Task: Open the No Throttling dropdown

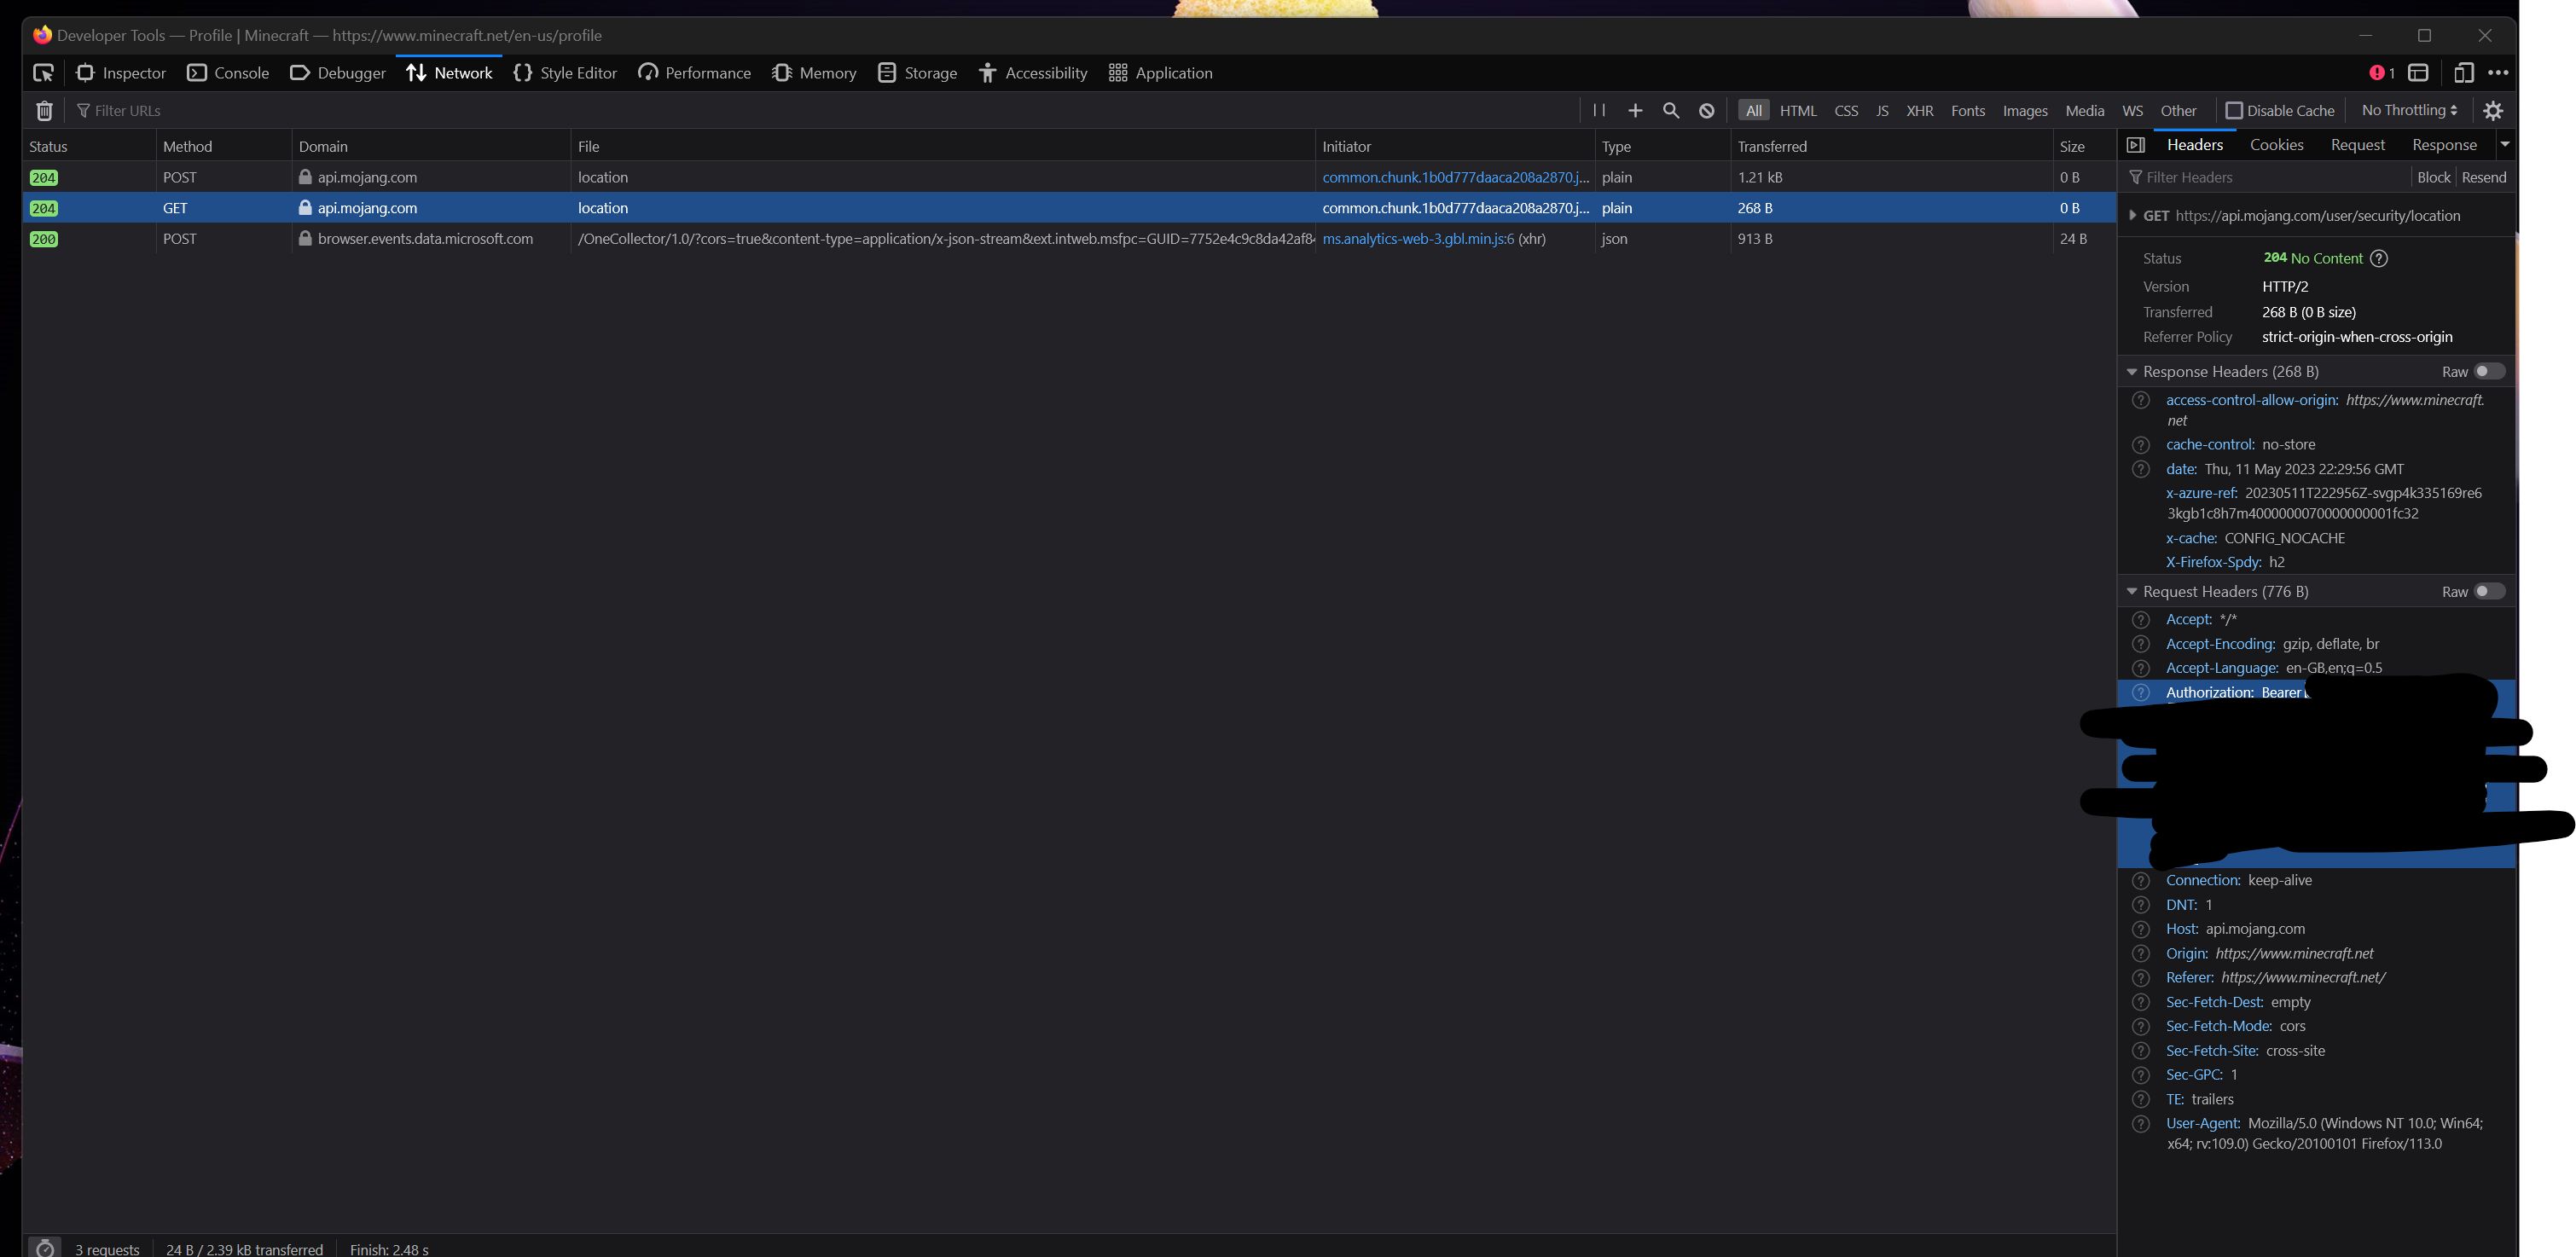Action: 2409,111
